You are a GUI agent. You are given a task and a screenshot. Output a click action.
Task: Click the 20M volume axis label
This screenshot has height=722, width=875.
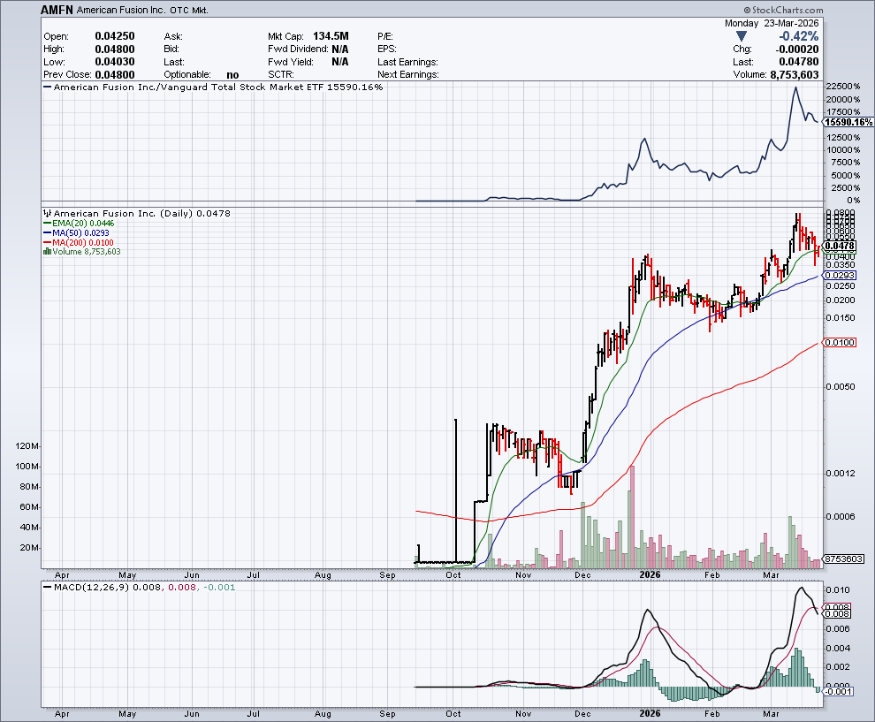(29, 547)
